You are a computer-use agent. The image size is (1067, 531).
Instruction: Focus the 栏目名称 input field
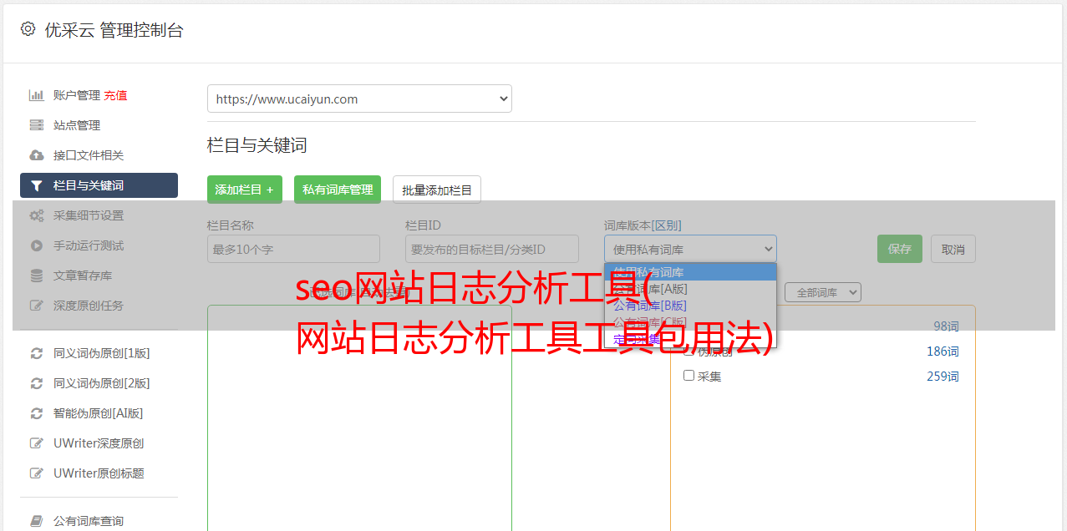pos(293,249)
